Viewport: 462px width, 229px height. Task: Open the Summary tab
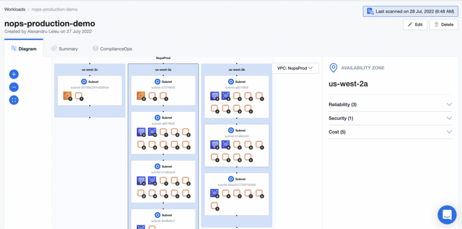tap(65, 49)
